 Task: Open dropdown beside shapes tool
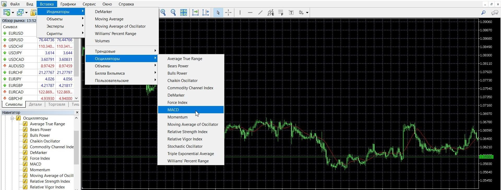(307, 13)
